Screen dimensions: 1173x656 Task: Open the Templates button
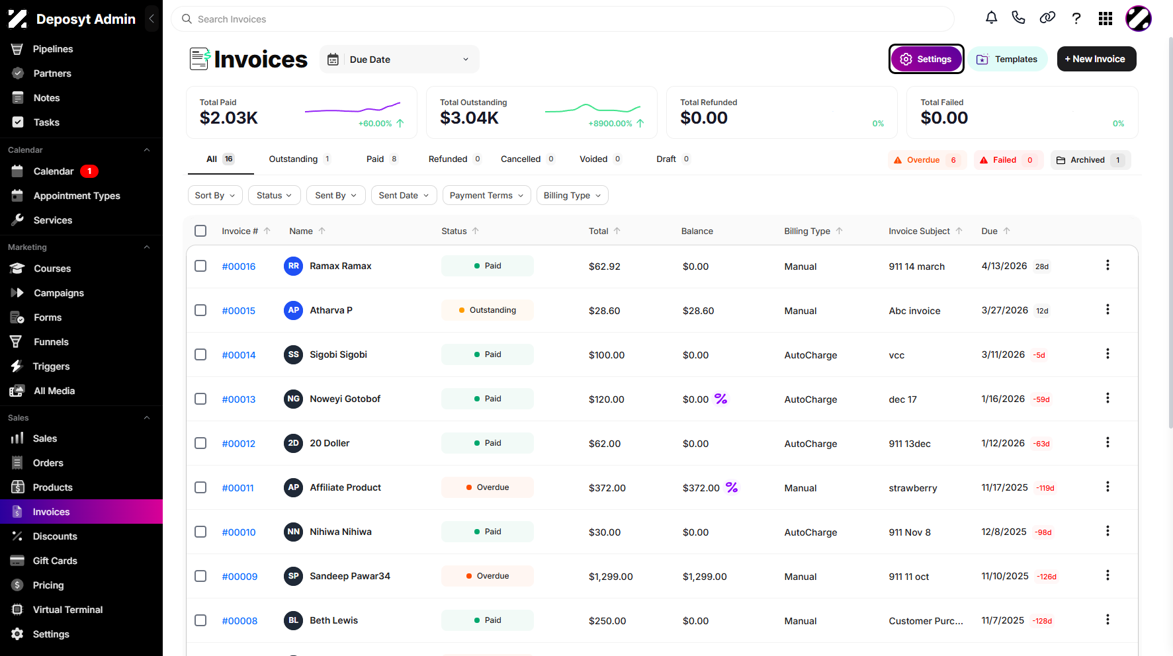[x=1008, y=59]
